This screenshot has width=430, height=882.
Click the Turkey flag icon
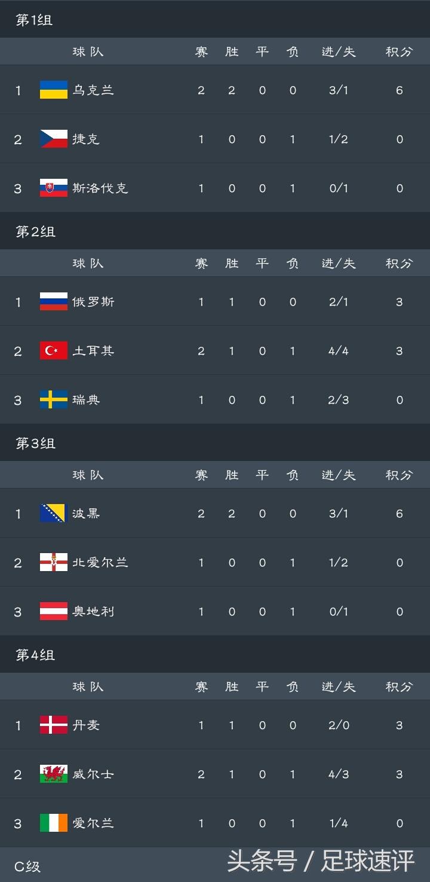[x=54, y=351]
